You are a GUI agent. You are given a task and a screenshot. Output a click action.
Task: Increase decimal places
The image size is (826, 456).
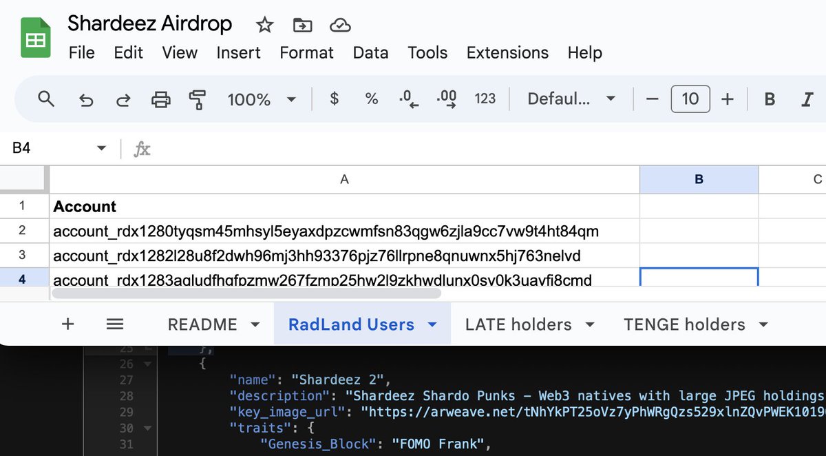(x=447, y=99)
